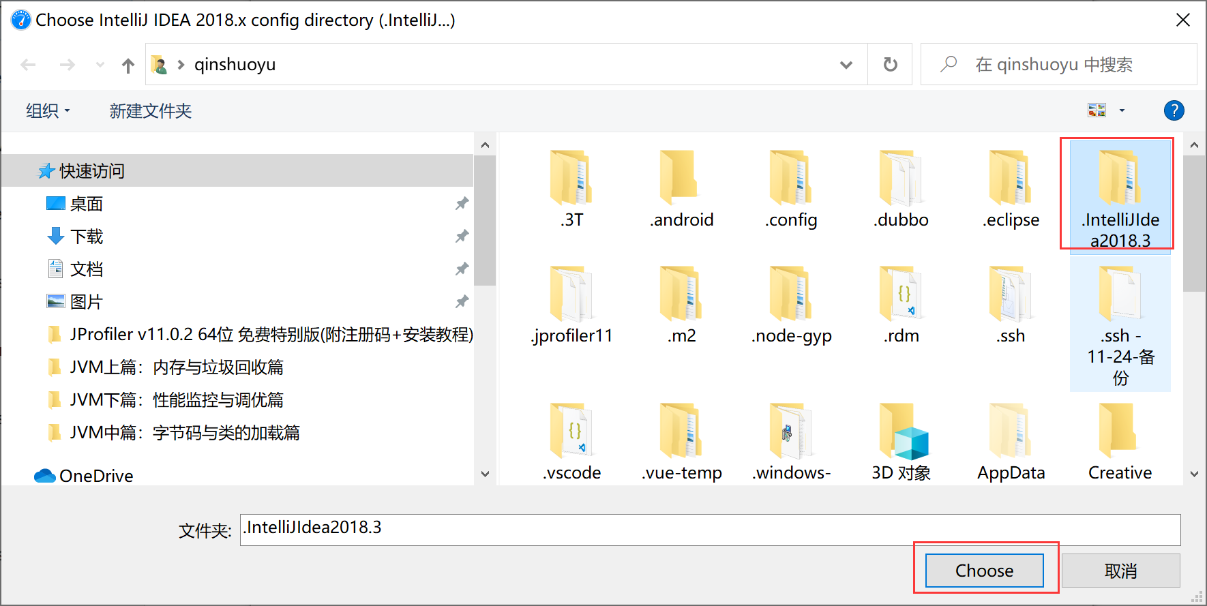The width and height of the screenshot is (1207, 606).
Task: Open recent locations dropdown arrow
Action: [x=100, y=65]
